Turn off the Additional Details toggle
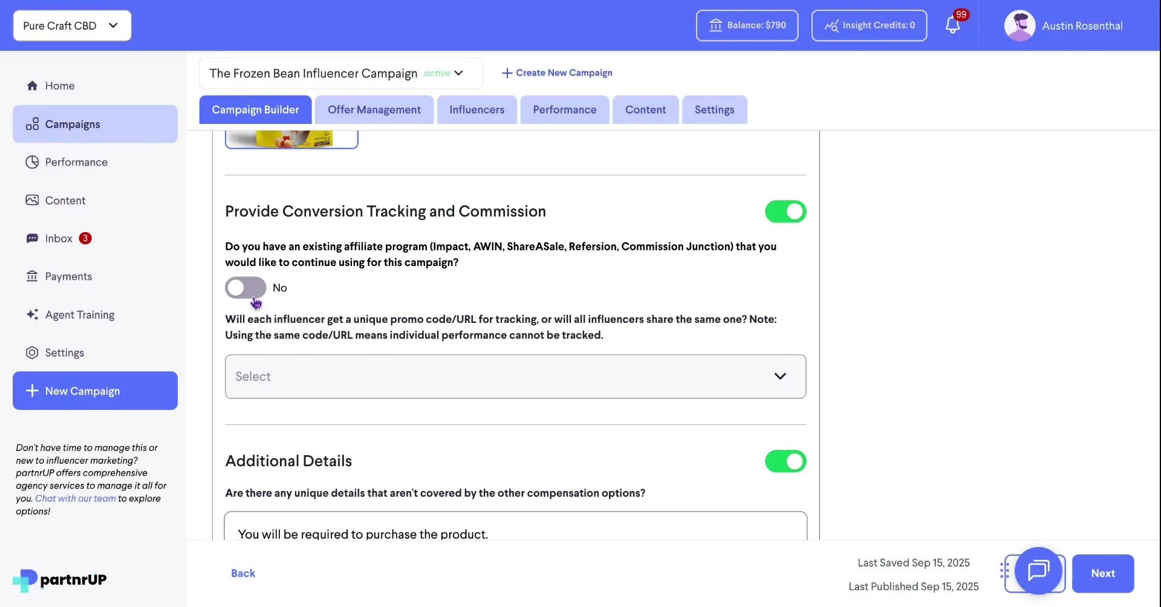 pos(785,461)
